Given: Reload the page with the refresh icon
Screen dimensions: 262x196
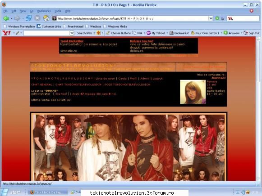Looking at the screenshot, I should coord(28,18).
